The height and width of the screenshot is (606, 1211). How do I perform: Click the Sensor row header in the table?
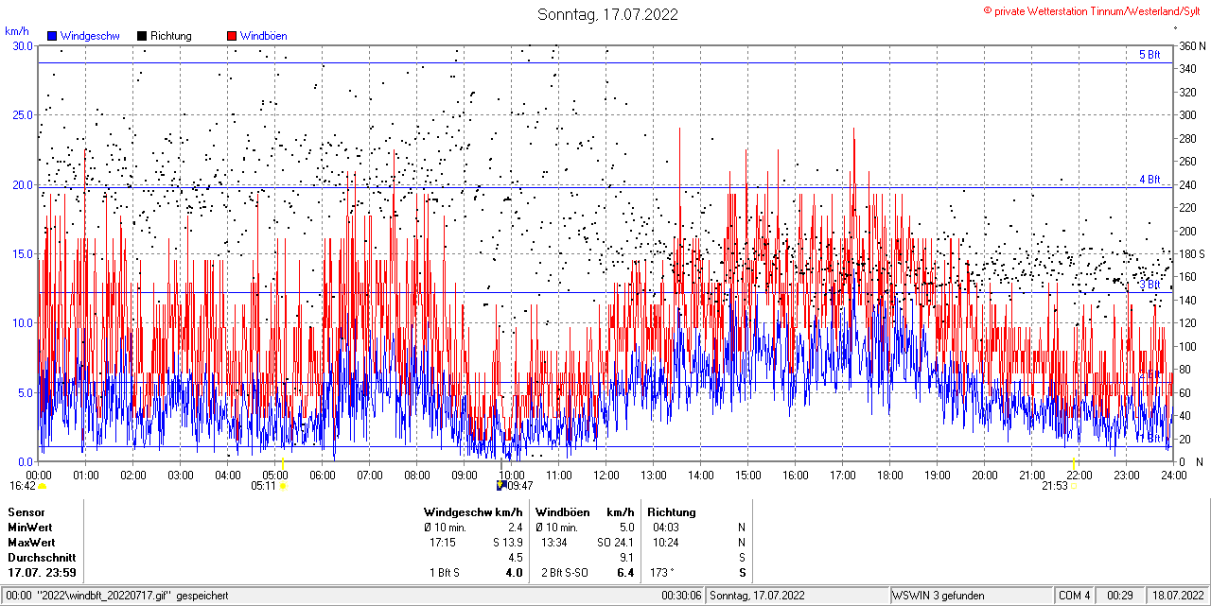click(x=26, y=511)
